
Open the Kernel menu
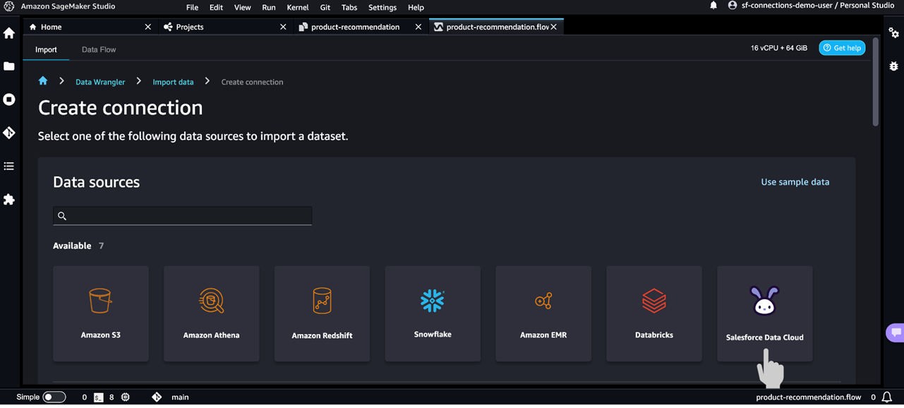(298, 7)
